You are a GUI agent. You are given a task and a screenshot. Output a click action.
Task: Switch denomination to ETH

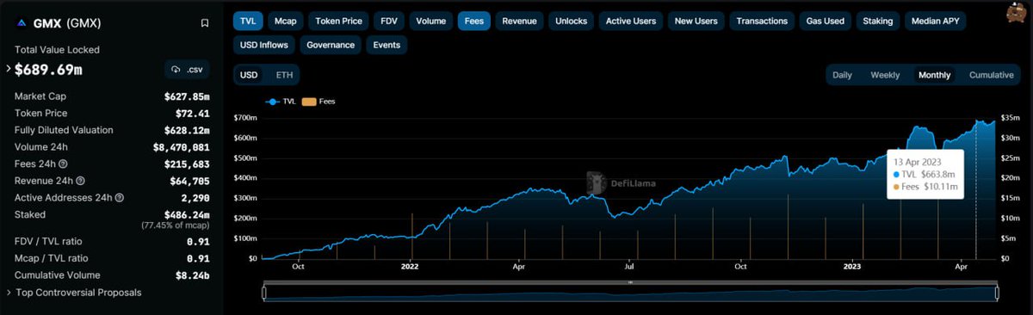coord(284,75)
